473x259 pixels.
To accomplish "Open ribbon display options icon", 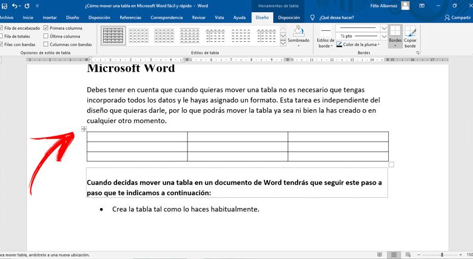I will pos(421,5).
